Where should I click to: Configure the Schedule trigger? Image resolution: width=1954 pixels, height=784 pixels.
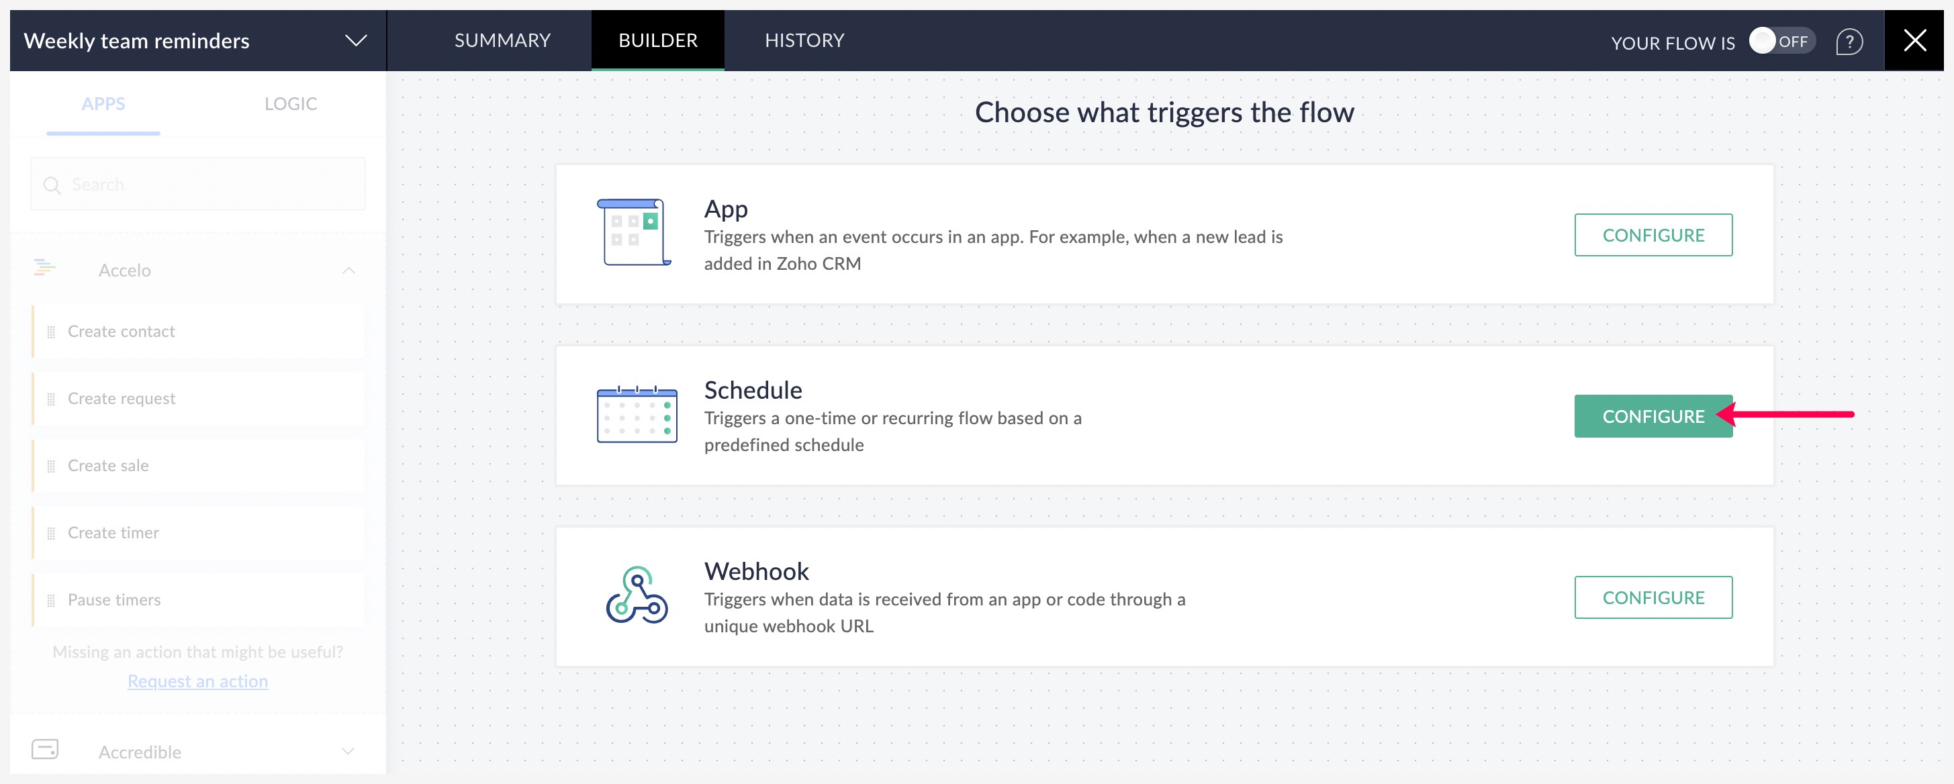pyautogui.click(x=1654, y=415)
